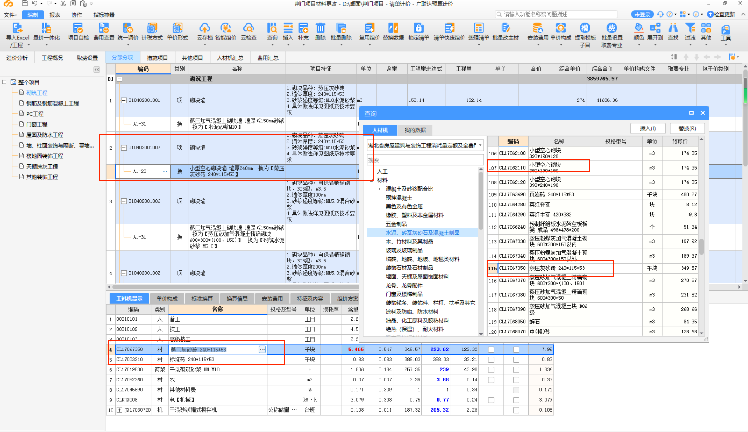748x432 pixels.
Task: Click the 插入(I) button in 查询 dialog
Action: tap(648, 129)
